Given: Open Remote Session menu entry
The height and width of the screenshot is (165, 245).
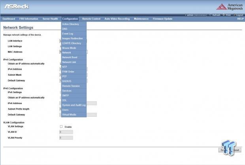Looking at the screenshot, I should coord(74,86).
